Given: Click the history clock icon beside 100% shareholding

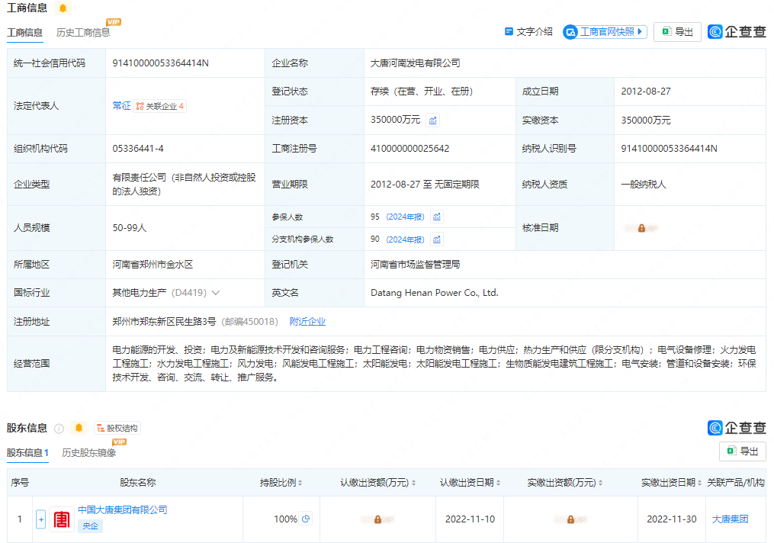Looking at the screenshot, I should click(x=306, y=518).
